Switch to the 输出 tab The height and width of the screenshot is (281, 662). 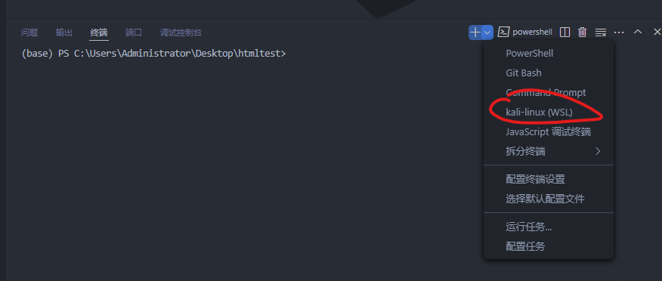click(64, 32)
